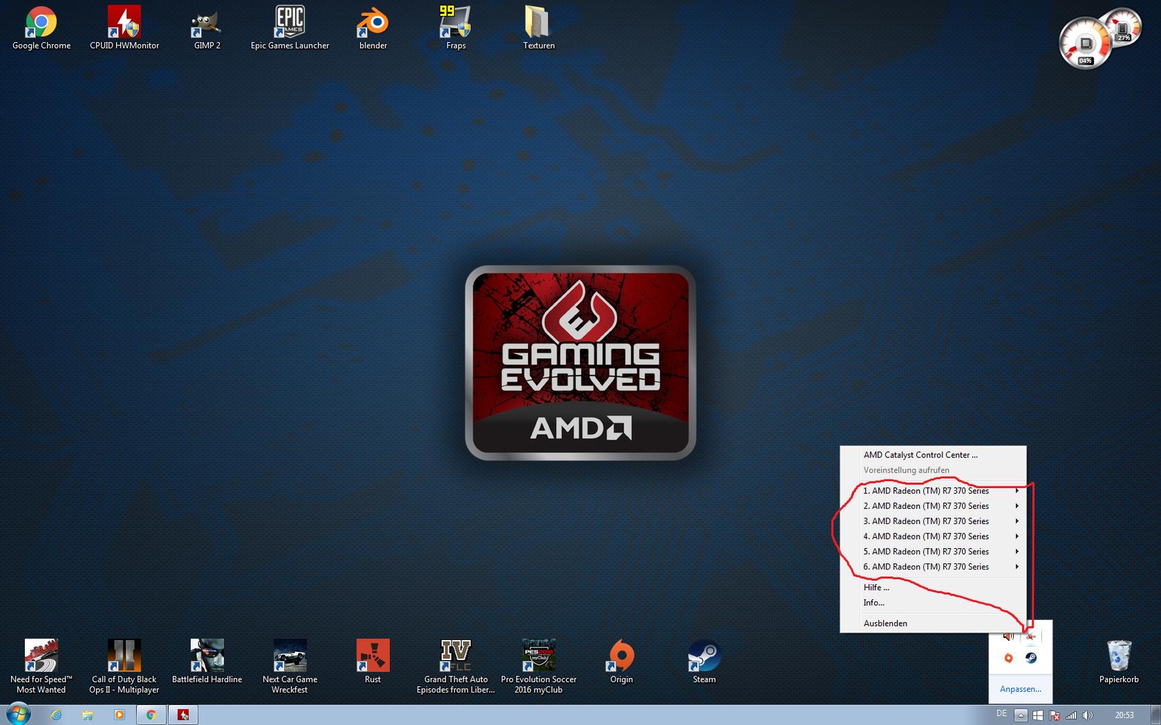Click the network signal icon in the taskbar tray
The height and width of the screenshot is (725, 1161).
tap(1071, 715)
